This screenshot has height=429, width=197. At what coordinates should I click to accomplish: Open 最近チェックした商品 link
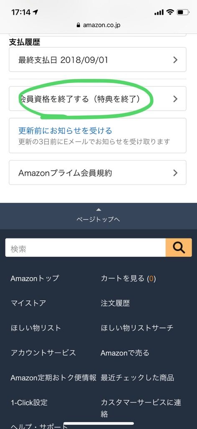click(x=137, y=377)
